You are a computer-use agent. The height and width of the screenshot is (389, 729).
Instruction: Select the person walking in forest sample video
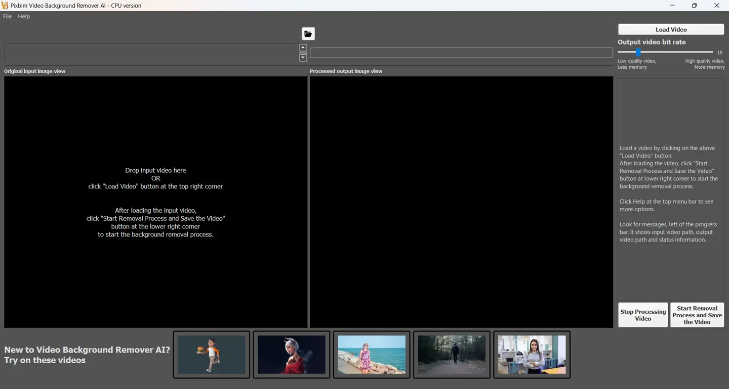point(452,355)
